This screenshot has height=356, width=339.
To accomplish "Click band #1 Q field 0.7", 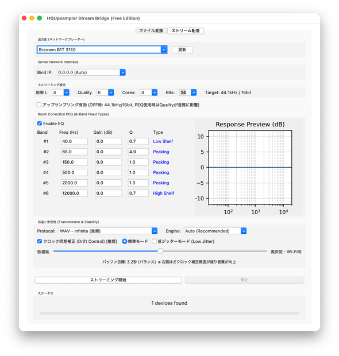I will coord(138,141).
